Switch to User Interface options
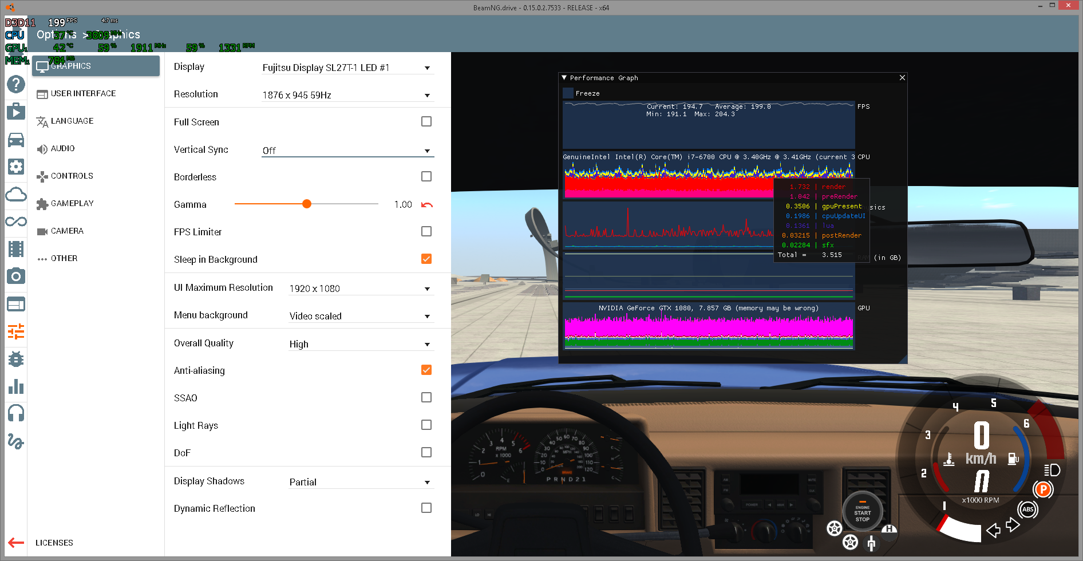Viewport: 1083px width, 561px height. point(96,93)
